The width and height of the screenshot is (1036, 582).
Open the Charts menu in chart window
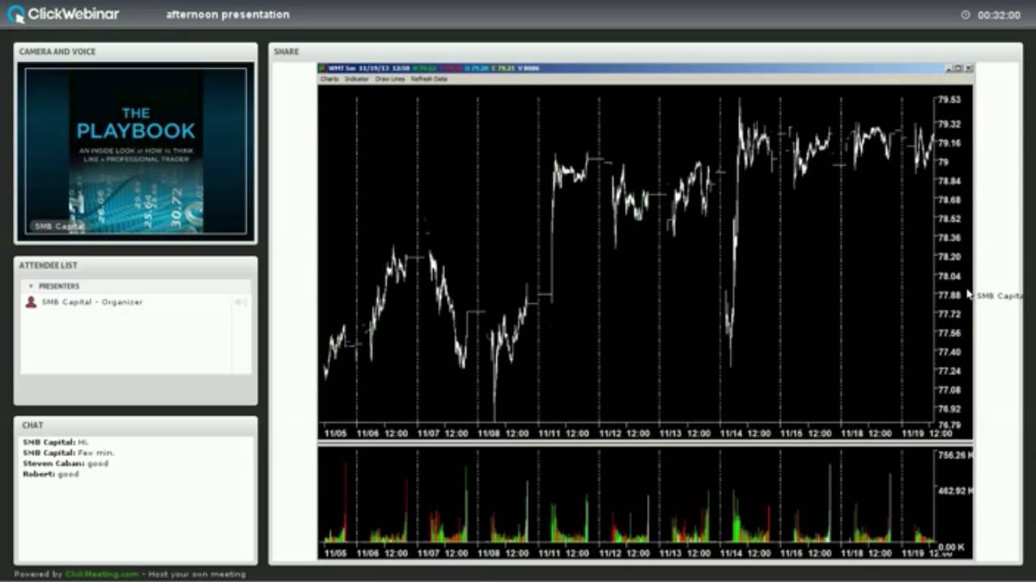click(x=329, y=79)
